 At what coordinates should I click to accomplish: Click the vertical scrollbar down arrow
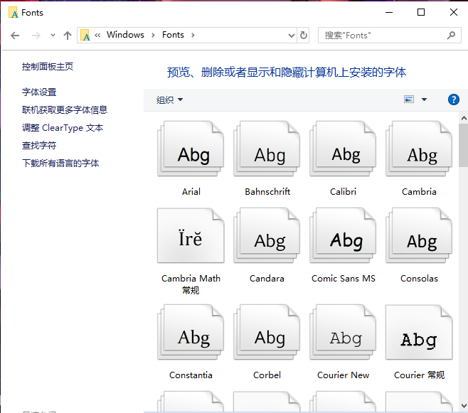click(464, 406)
